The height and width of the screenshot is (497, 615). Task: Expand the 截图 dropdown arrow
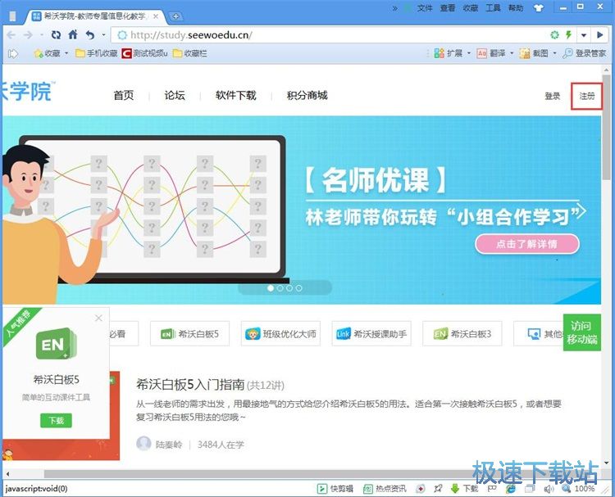(554, 53)
